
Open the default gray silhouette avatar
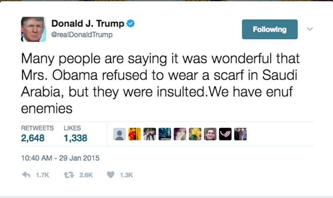click(x=119, y=134)
